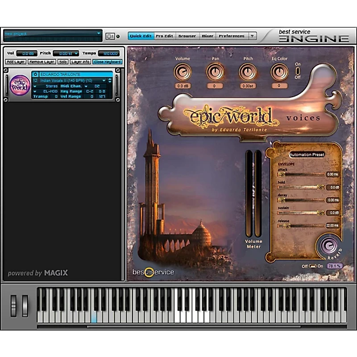
Task: Click the Pitch knob in instrument panel
Action: pos(248,71)
